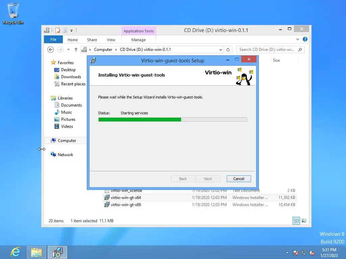Click the drive icon in Explorer title bar
Image resolution: width=346 pixels, height=259 pixels.
[x=47, y=30]
